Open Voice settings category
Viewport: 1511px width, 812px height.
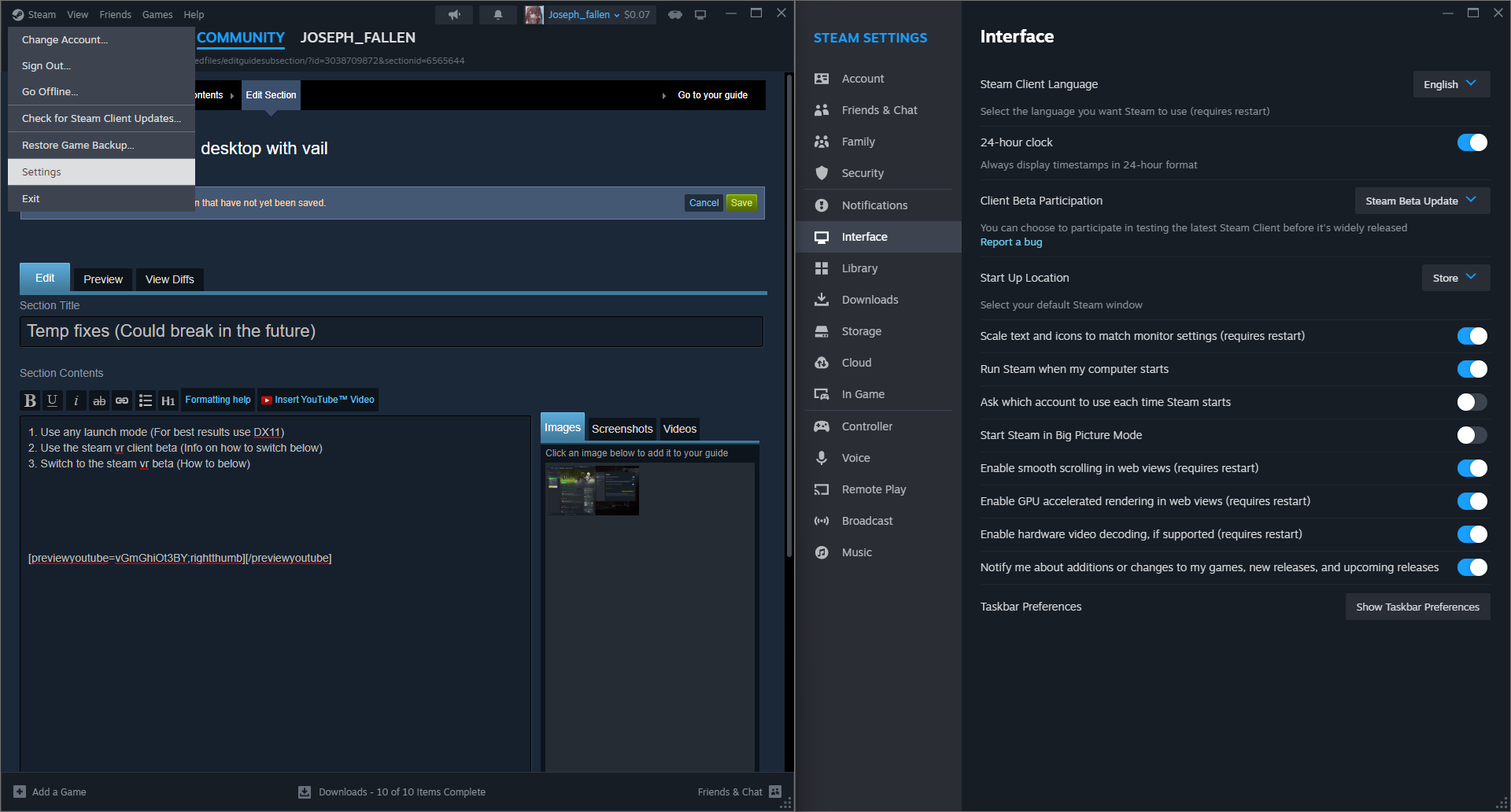point(878,458)
